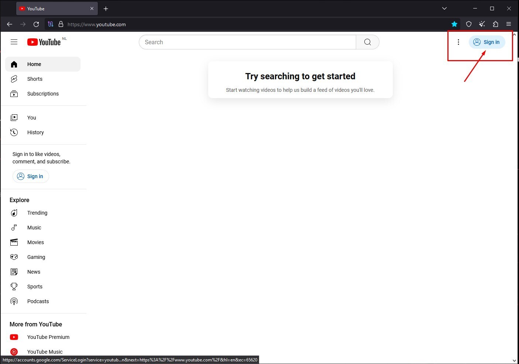Click the shield icon in browser toolbar
Viewport: 519px width, 364px height.
click(469, 24)
